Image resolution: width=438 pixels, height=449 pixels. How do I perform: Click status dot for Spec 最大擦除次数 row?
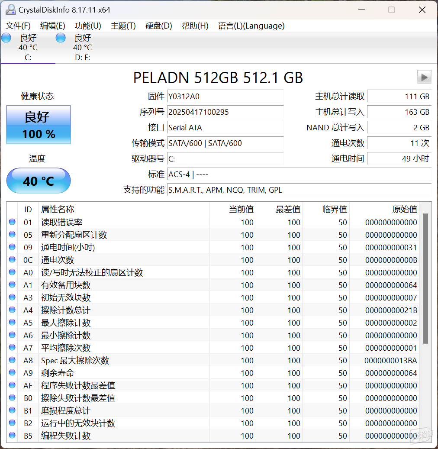pyautogui.click(x=12, y=360)
